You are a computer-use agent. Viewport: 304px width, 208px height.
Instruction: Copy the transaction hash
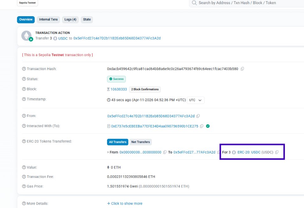click(242, 69)
